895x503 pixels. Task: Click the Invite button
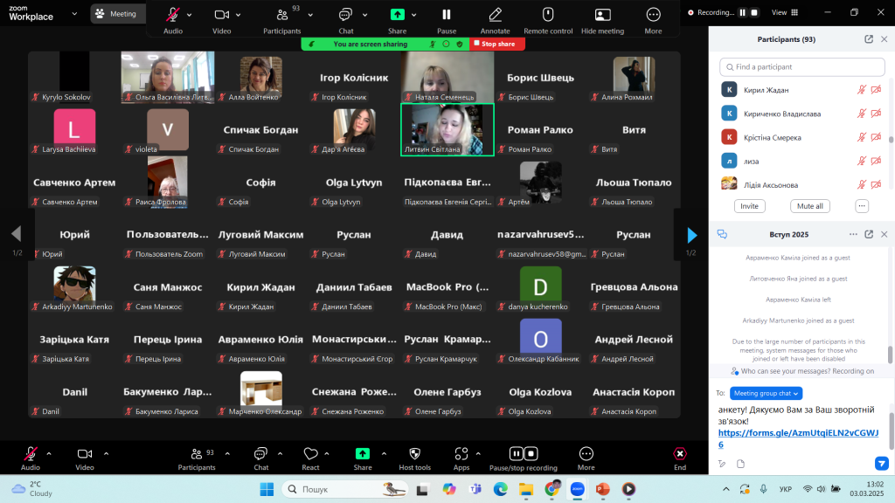pyautogui.click(x=749, y=206)
